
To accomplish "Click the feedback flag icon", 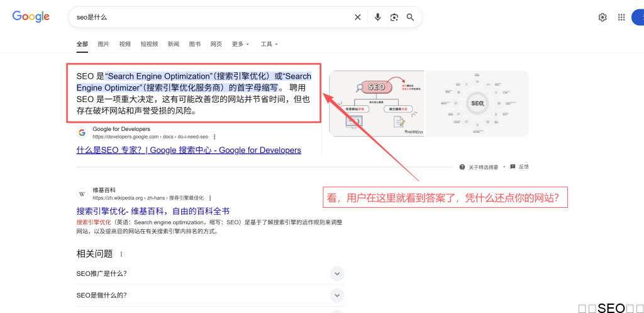I will 513,167.
